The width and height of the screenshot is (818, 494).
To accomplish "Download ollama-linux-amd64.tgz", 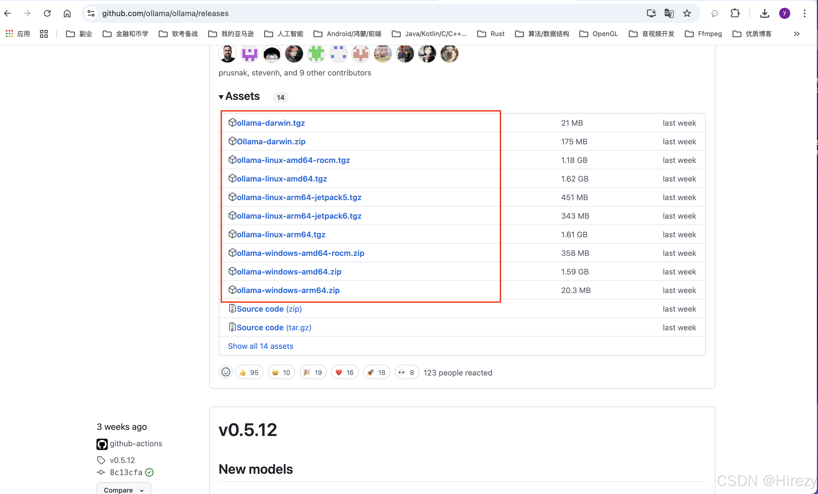I will coord(282,179).
